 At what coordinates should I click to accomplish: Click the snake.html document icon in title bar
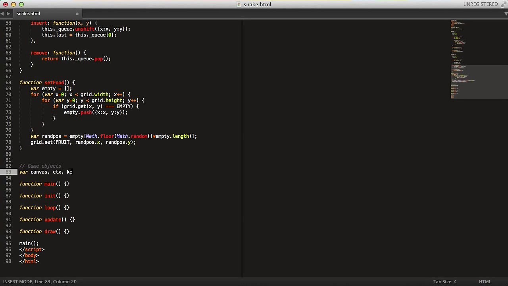coord(239,4)
